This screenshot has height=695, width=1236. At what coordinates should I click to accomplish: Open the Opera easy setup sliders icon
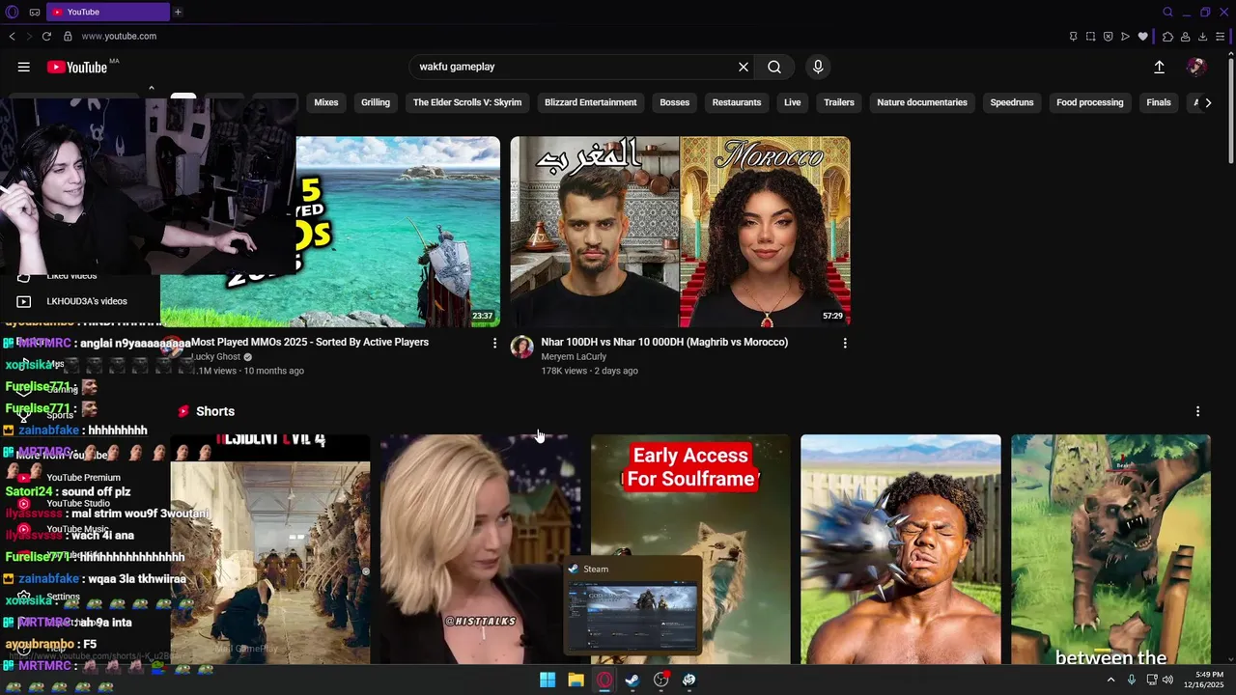tap(1221, 37)
